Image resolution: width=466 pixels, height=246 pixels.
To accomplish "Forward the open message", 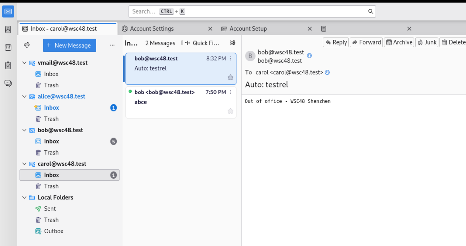I will (366, 42).
